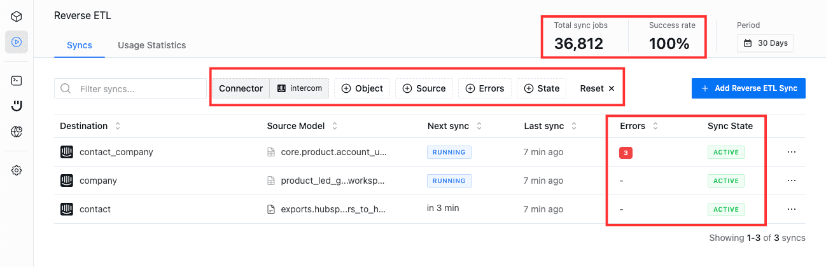Open the cube icon in sidebar
Screen dimensions: 826x267
point(17,17)
